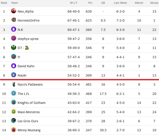Screen dimensions: 159x135
Task: Click Maxi-Monstres yellow jersey avatar
Action: coord(14,112)
